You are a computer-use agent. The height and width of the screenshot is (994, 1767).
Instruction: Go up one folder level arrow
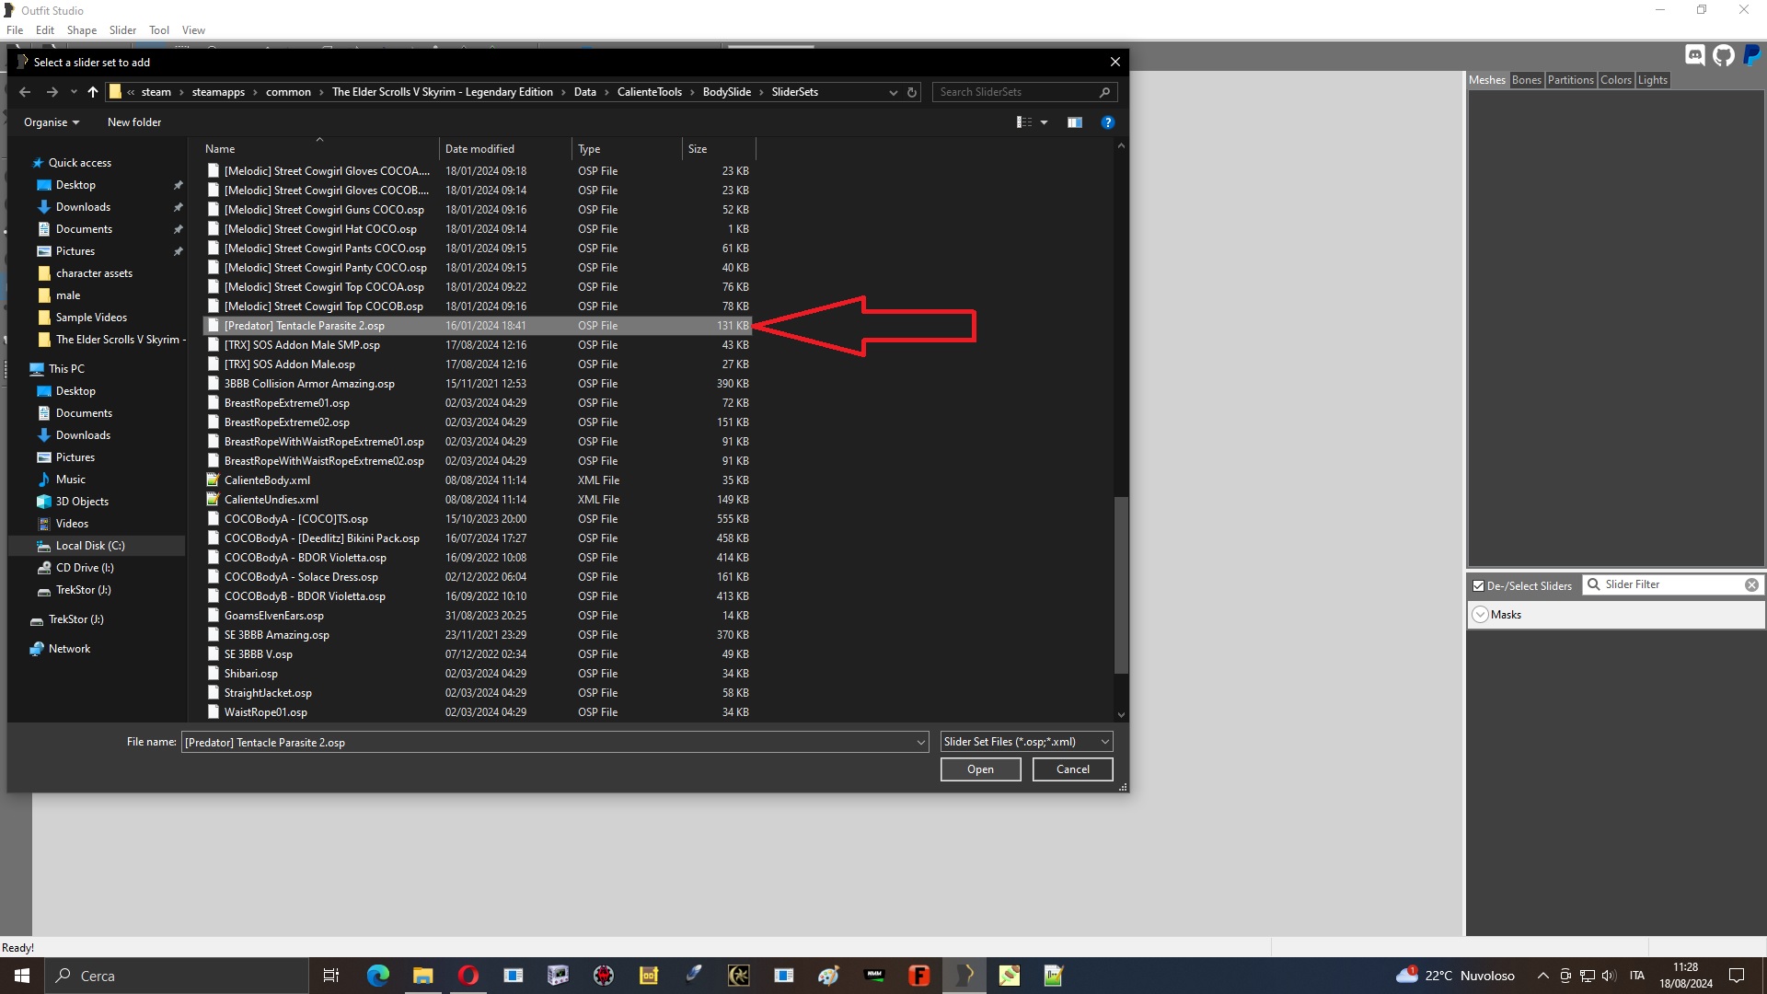(93, 92)
